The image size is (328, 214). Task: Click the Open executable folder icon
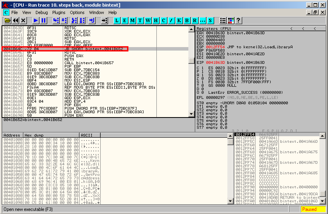(7, 20)
